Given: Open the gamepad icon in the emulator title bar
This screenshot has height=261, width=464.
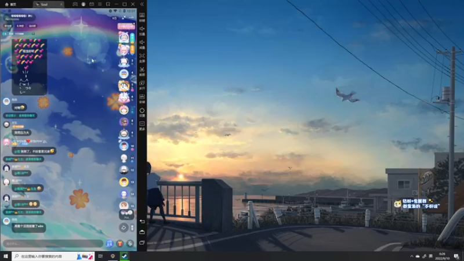Looking at the screenshot, I should click(x=75, y=4).
